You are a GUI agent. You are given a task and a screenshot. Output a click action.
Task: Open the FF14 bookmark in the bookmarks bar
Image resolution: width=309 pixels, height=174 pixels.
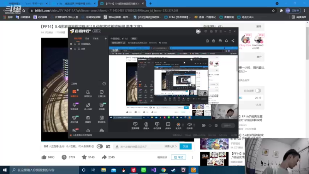click(x=178, y=17)
